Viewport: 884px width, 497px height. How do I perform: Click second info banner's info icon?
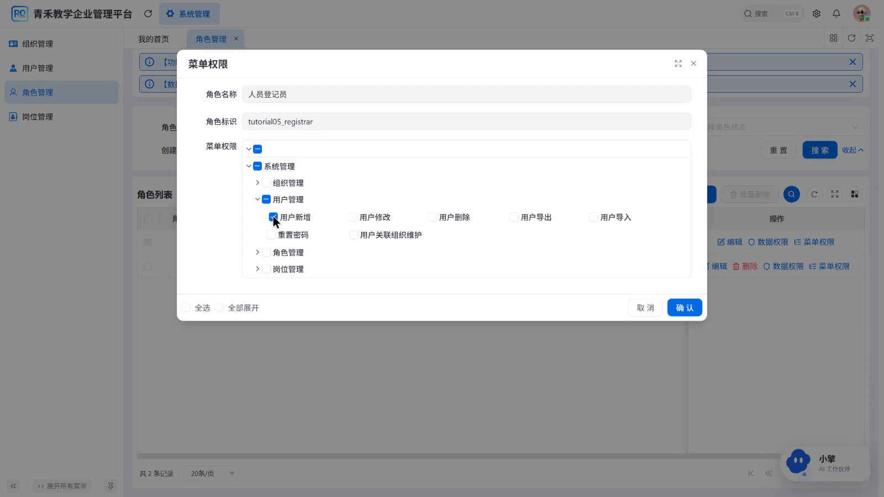pos(149,84)
